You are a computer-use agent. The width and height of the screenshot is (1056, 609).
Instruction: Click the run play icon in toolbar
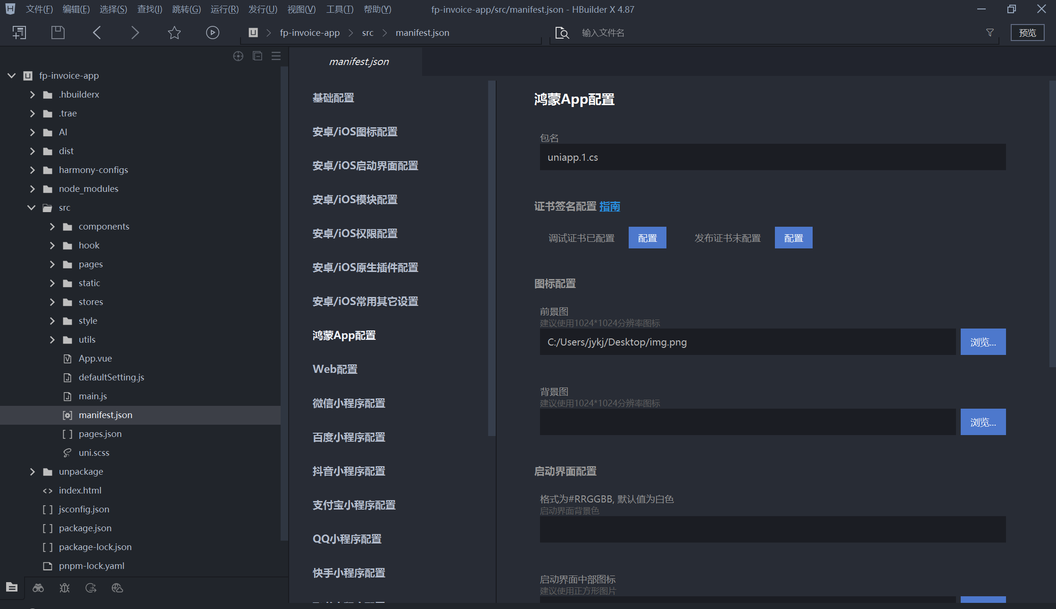(x=213, y=33)
